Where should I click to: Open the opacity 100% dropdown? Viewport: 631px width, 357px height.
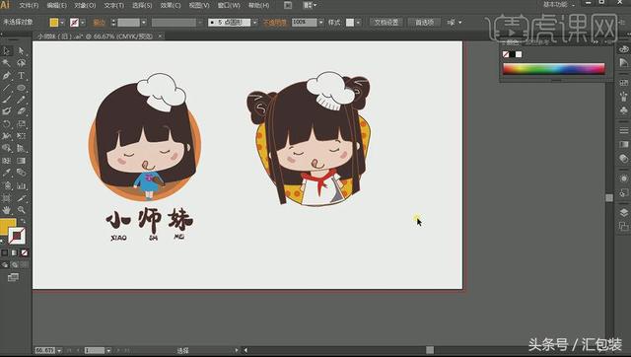click(320, 23)
